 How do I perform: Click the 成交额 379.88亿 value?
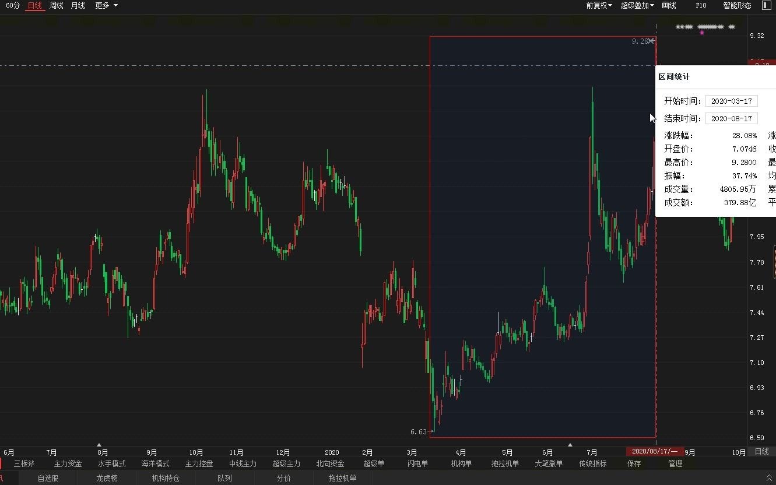tap(740, 202)
